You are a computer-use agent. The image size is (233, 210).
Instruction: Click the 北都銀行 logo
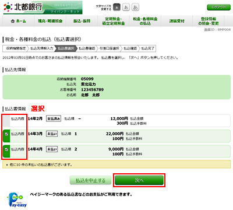(23, 7)
